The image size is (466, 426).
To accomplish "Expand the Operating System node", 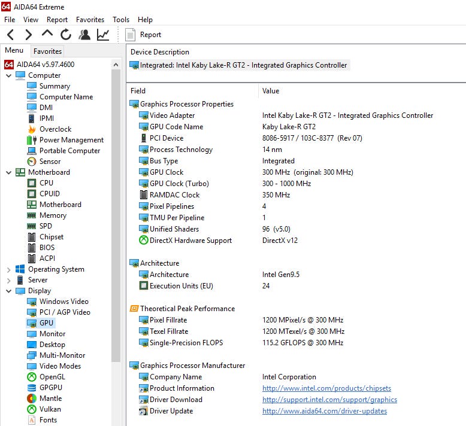I will (x=8, y=269).
